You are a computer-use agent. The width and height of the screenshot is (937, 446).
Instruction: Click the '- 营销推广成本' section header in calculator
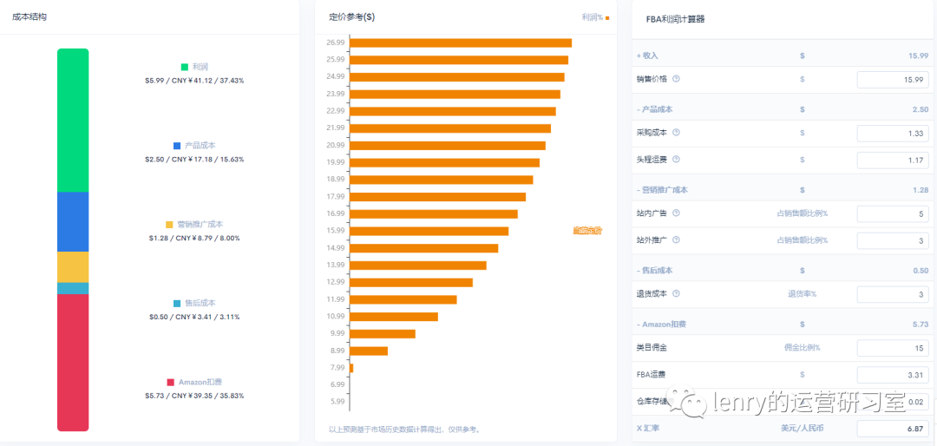(662, 190)
